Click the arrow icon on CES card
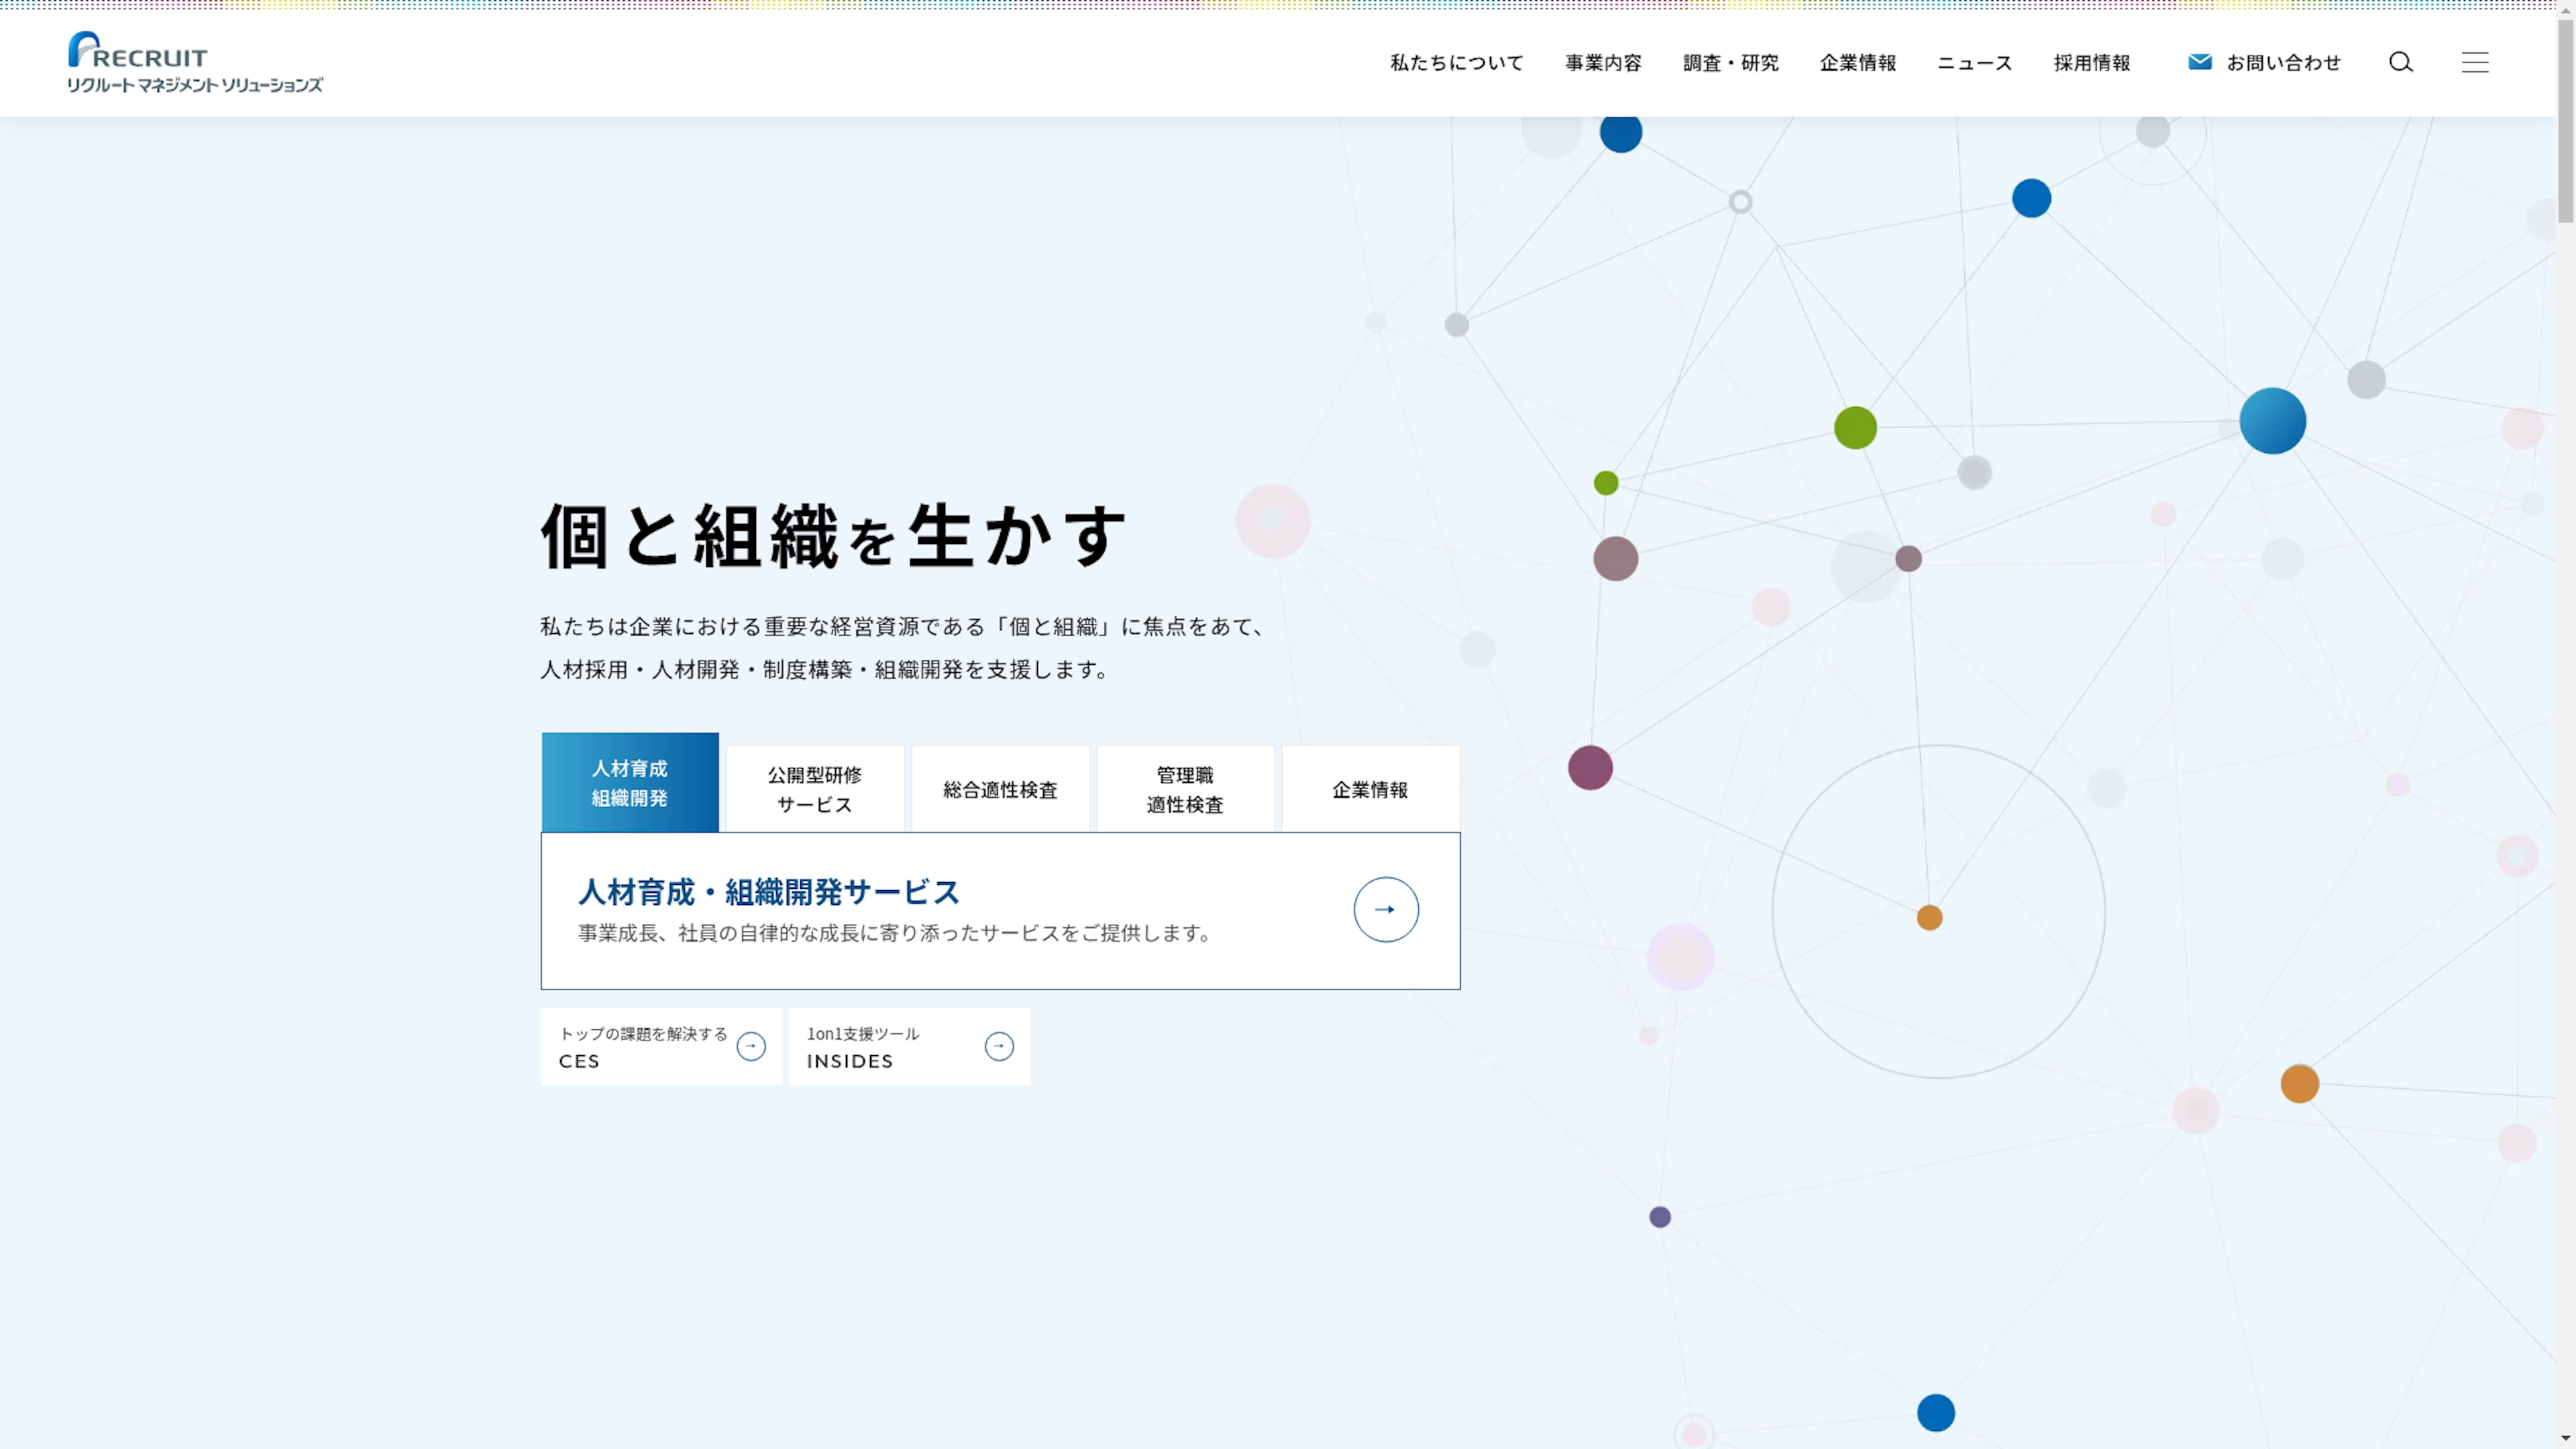This screenshot has width=2576, height=1449. 751,1046
